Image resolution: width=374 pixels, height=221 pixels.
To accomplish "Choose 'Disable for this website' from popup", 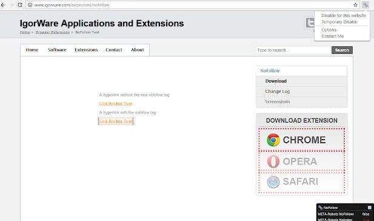I will pos(344,15).
